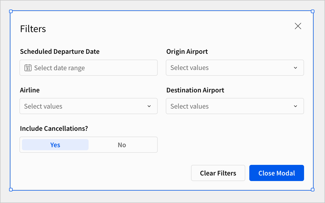
Task: Click the bottom-left selection handle of the modal
Action: pos(11,190)
